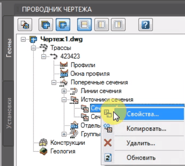The height and width of the screenshot is (166, 185).
Task: Click the Окна профиля icon
Action: click(64, 74)
